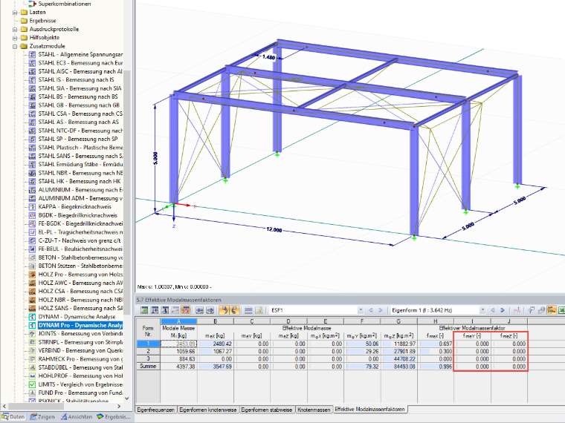Click LIMITS checkmark module icon

pos(33,384)
